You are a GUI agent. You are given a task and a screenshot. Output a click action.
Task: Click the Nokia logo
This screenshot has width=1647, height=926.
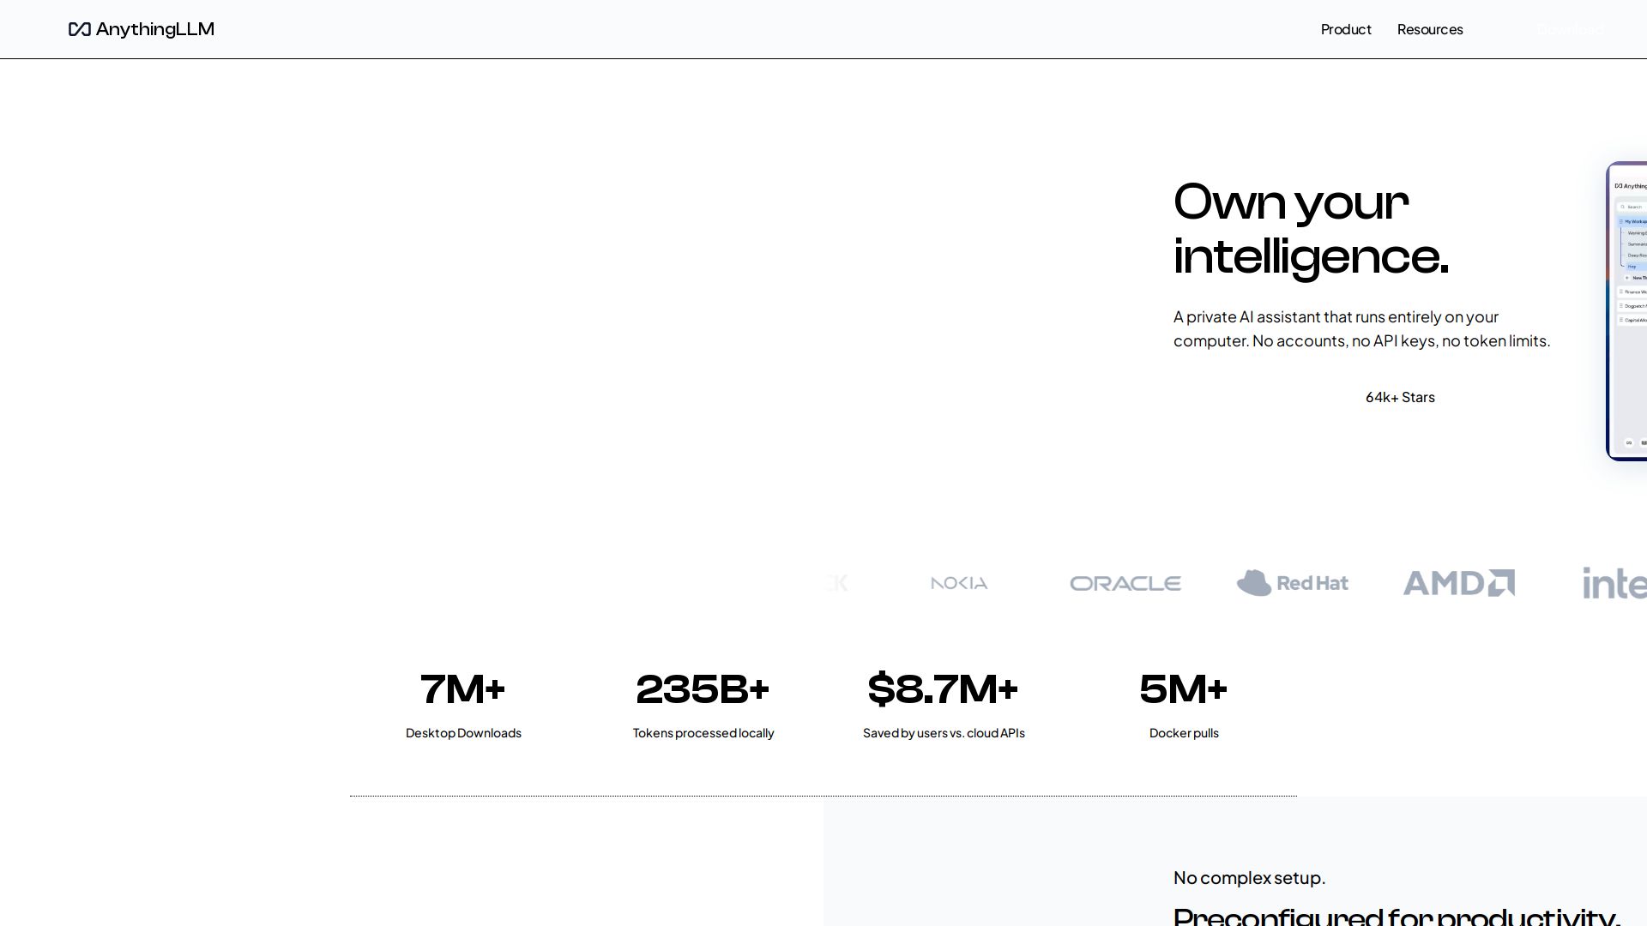pos(959,583)
